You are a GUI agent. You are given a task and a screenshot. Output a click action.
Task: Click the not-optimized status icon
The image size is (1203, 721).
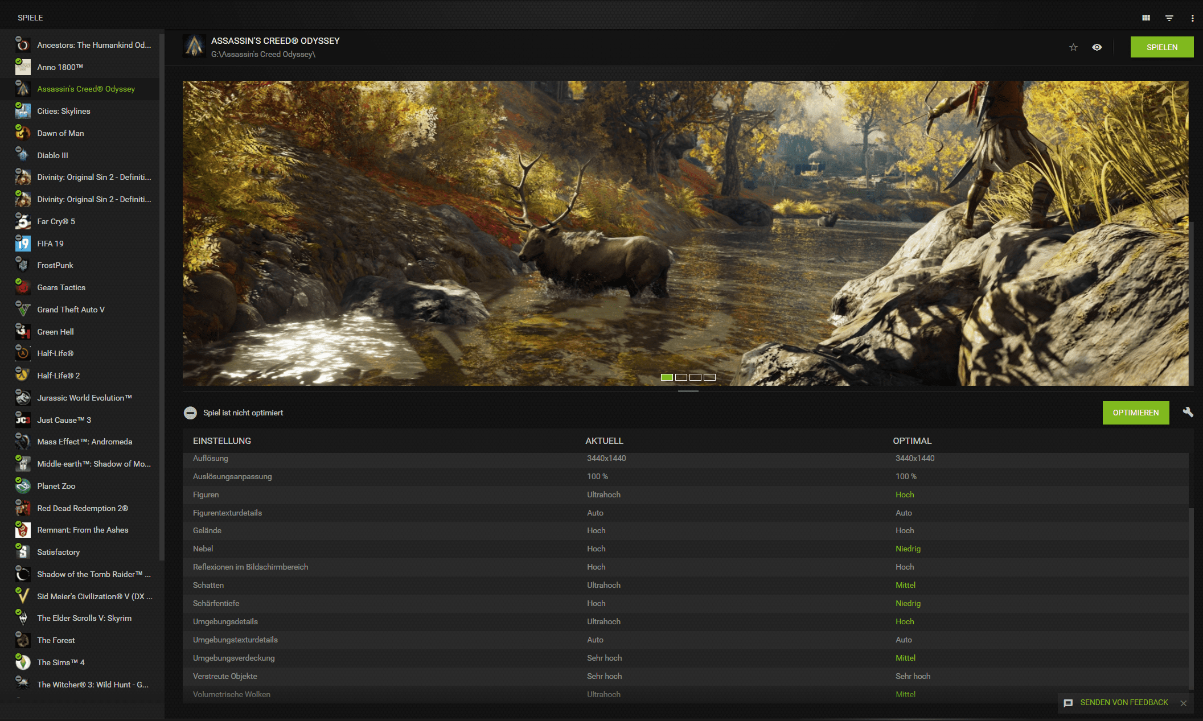pyautogui.click(x=190, y=413)
